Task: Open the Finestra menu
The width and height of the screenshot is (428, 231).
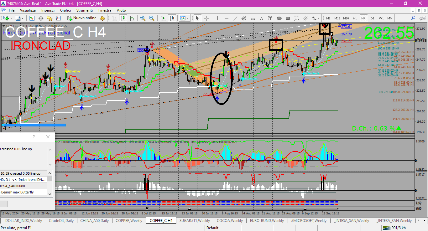Action: coord(105,10)
